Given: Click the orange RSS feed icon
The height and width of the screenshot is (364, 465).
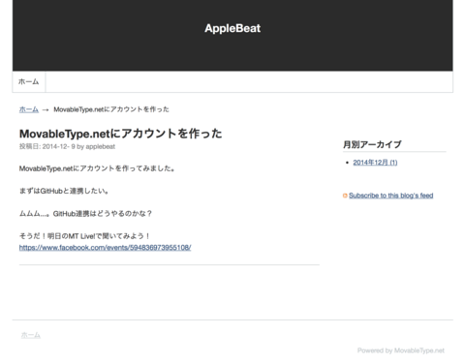Looking at the screenshot, I should [345, 196].
